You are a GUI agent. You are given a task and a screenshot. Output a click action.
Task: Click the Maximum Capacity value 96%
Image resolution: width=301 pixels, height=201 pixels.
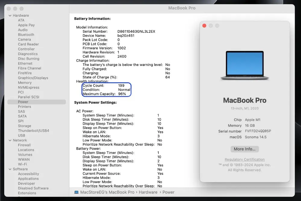[x=122, y=94]
